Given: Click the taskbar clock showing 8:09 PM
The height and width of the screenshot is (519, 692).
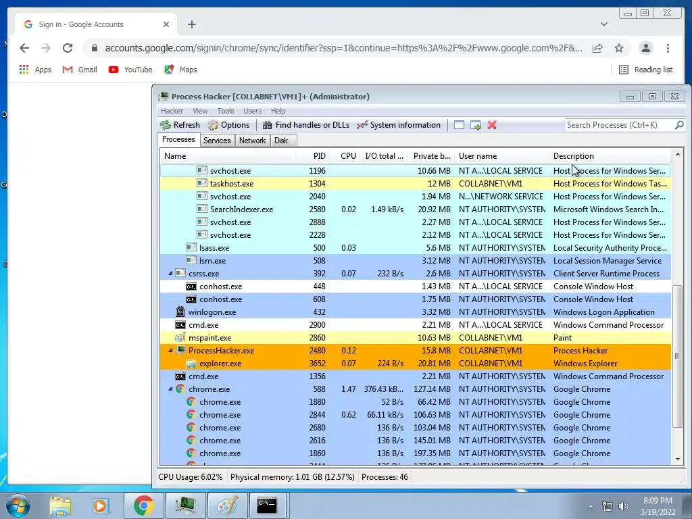Looking at the screenshot, I should 658,505.
